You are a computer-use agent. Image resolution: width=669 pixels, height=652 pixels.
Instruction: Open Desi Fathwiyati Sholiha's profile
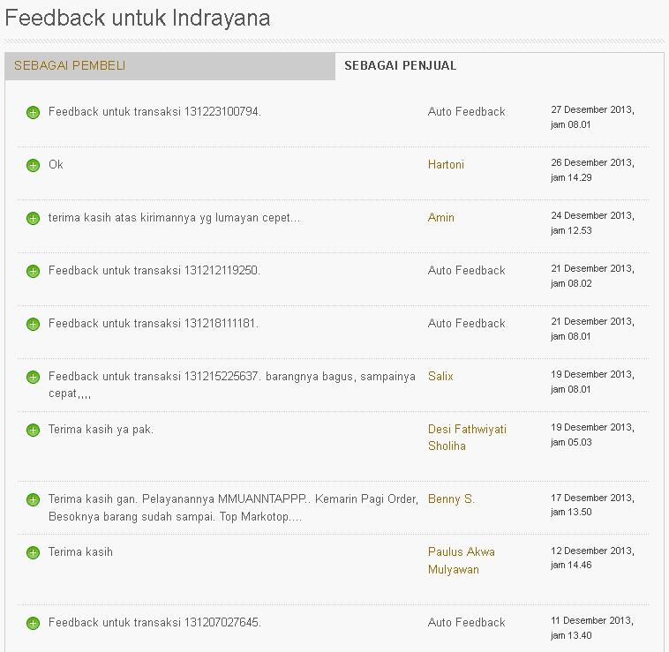[467, 438]
